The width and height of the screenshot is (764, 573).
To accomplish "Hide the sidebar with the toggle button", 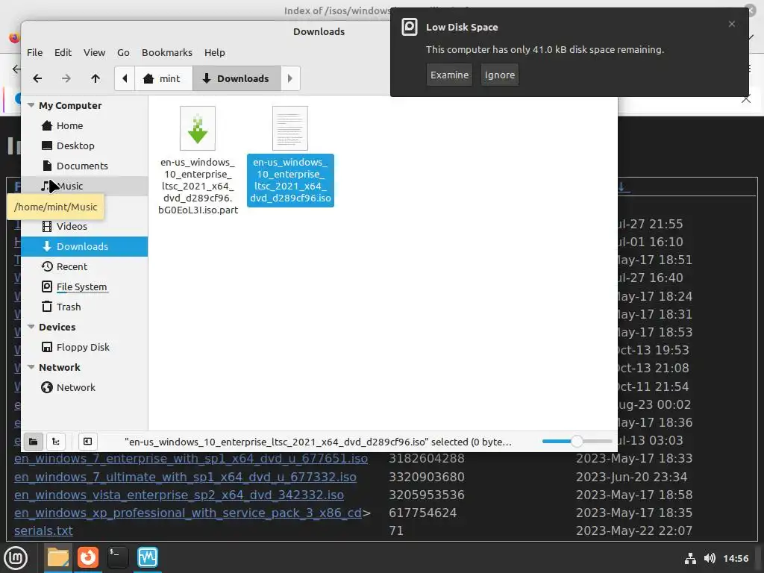I will tap(88, 442).
